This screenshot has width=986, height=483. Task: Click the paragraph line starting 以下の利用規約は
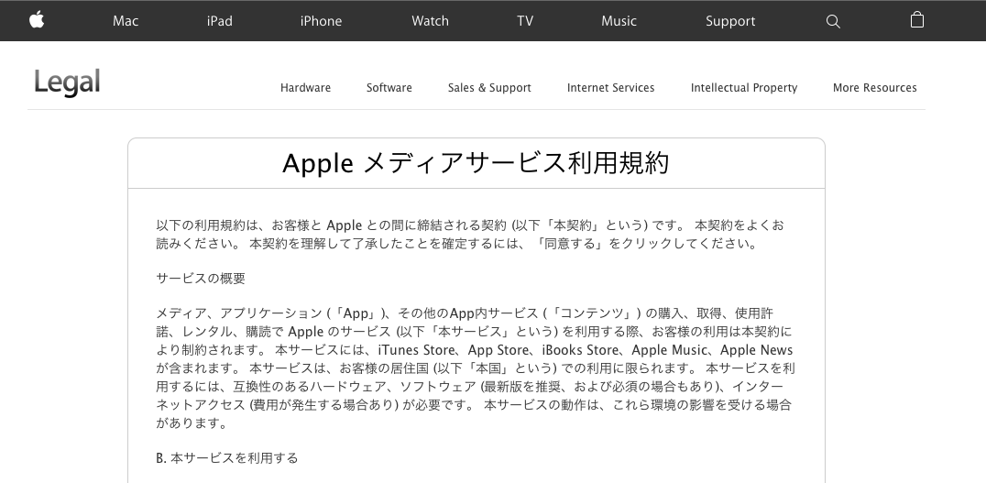(470, 225)
